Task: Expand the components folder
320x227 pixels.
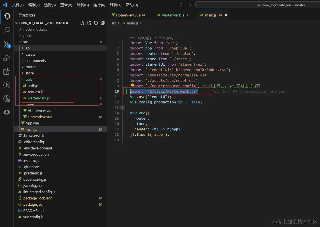Action: click(x=60, y=61)
